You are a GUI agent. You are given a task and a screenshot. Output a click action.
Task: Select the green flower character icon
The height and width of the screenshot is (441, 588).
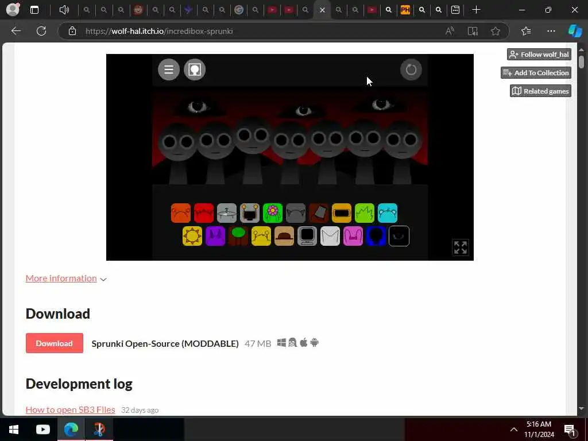(x=273, y=213)
